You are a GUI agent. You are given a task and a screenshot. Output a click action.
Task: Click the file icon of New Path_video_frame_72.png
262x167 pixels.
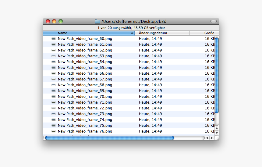54,108
